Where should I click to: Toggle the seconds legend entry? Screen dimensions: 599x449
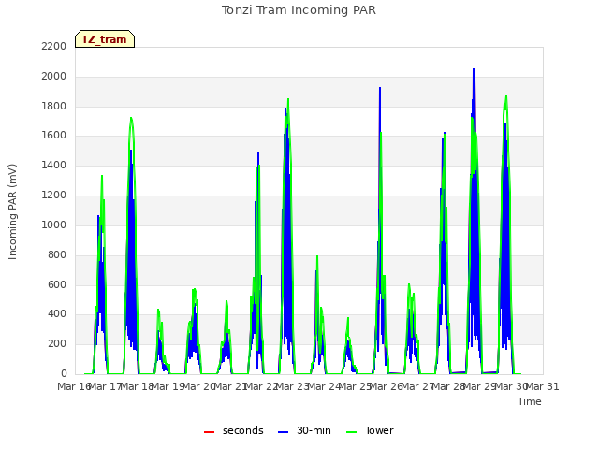(234, 430)
